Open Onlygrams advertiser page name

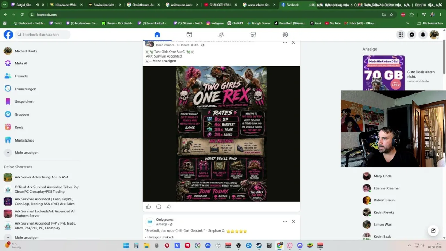point(164,220)
